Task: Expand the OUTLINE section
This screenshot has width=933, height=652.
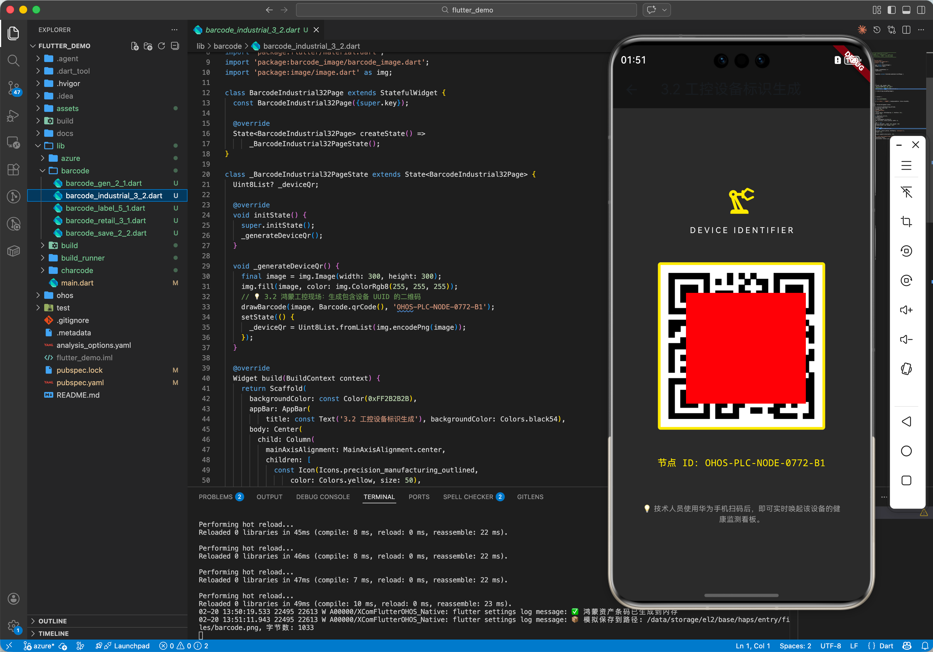Action: [x=52, y=621]
